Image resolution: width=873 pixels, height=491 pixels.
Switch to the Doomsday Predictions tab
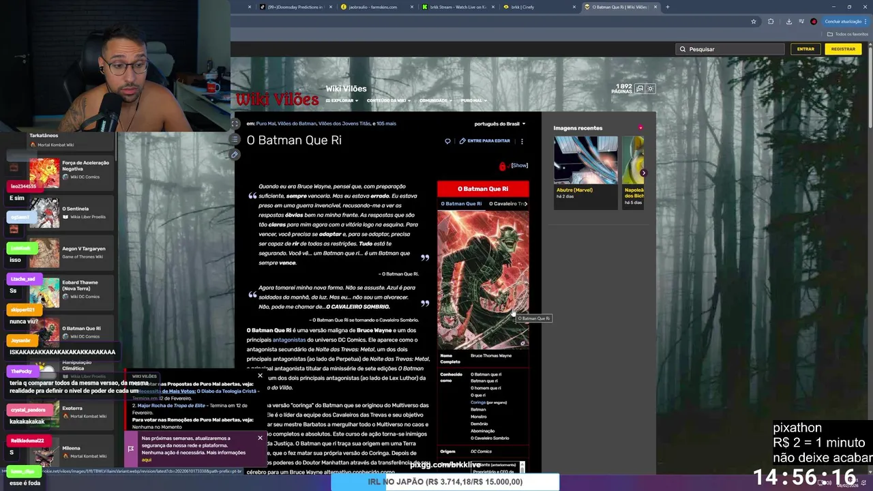(295, 7)
